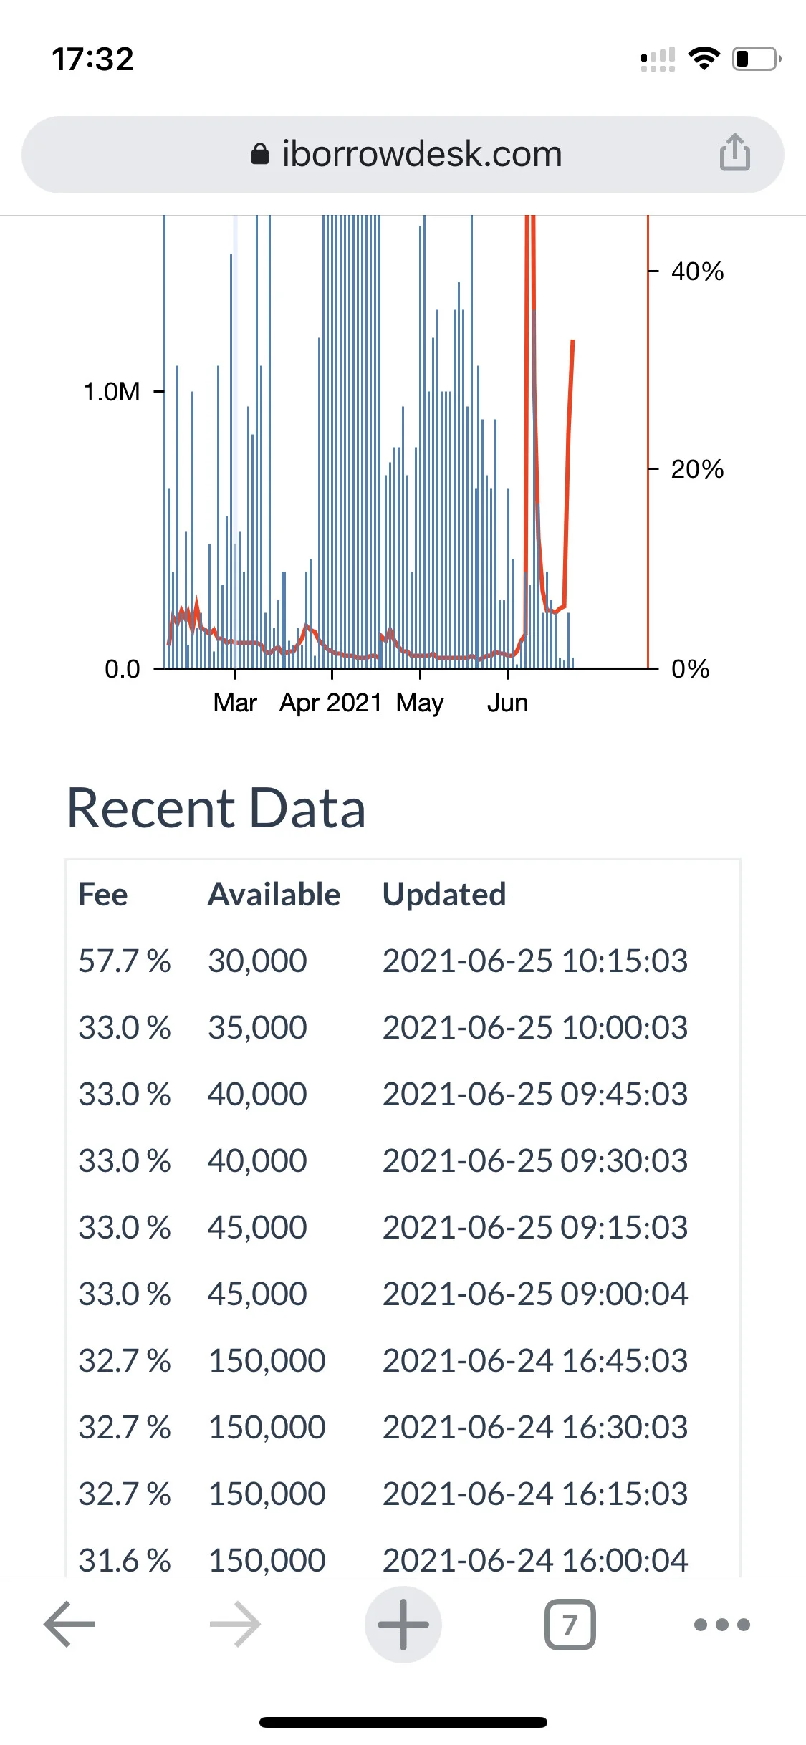Select row updated 2021-06-25 09:00:04

click(403, 1294)
